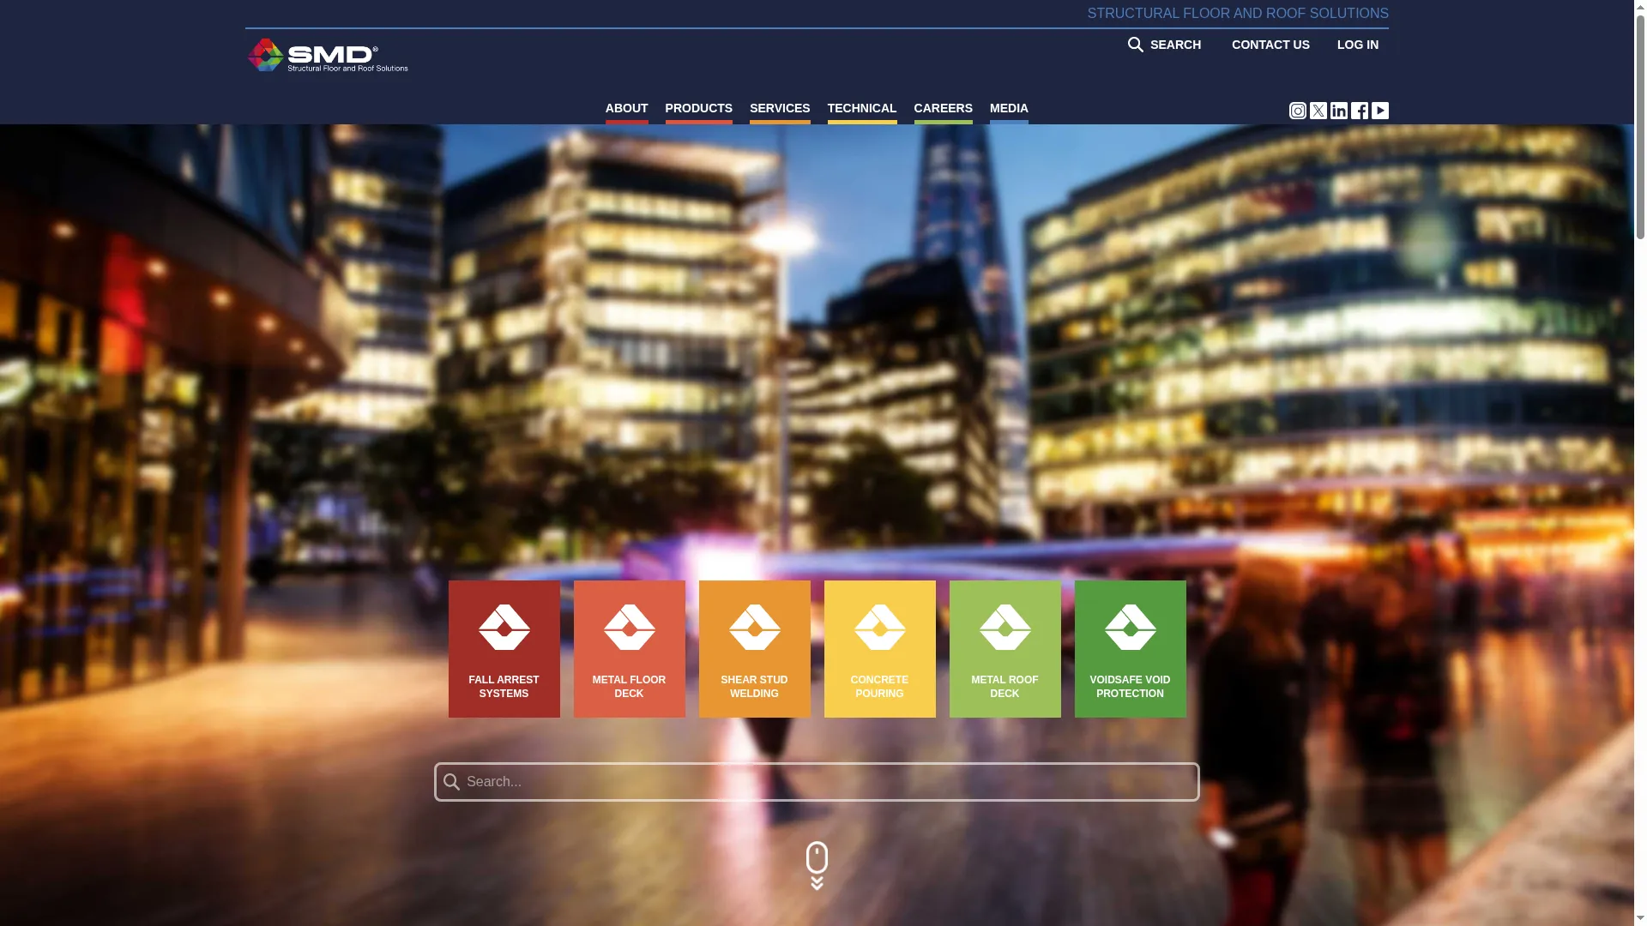Follow the CONTACT US link
The image size is (1647, 926).
click(x=1270, y=45)
